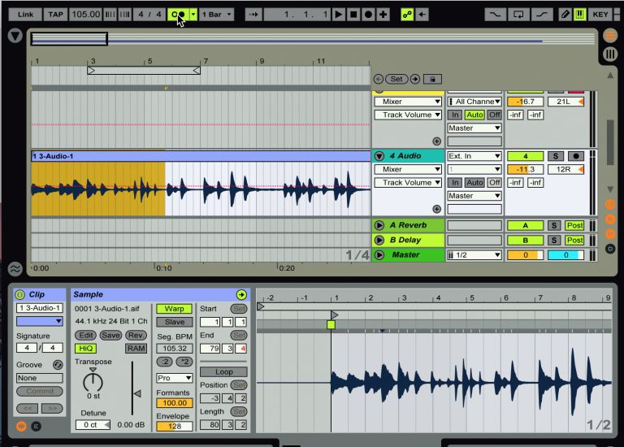Click the arrangement loop brace
Viewport: 624px width, 447px height.
pos(144,71)
